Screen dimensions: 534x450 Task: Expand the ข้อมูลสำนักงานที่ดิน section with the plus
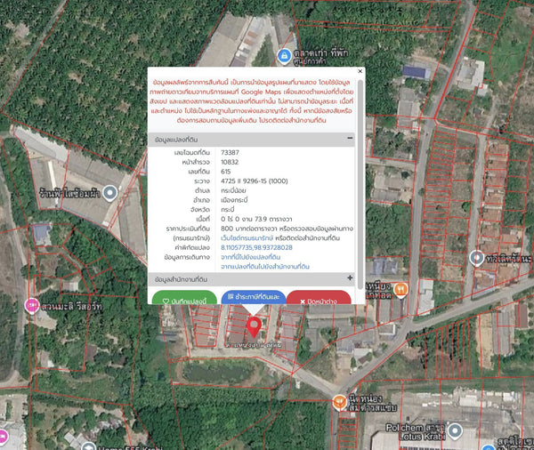[350, 278]
